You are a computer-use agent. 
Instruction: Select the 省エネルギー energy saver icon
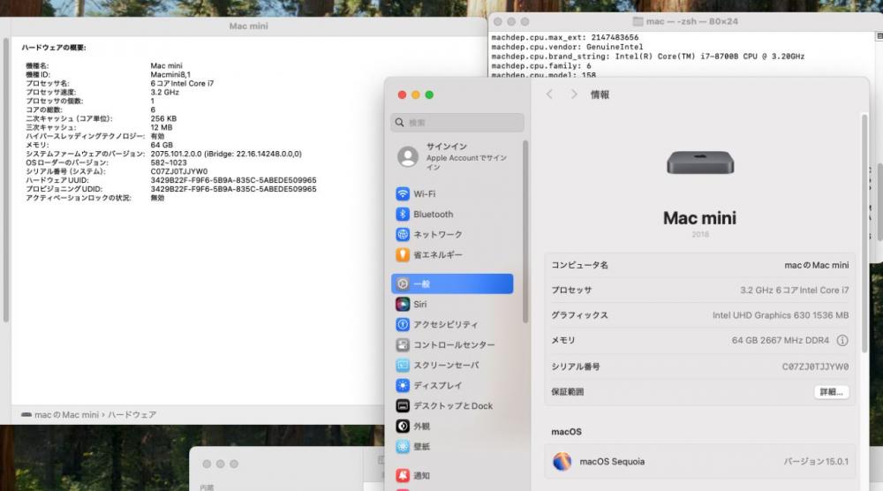402,254
